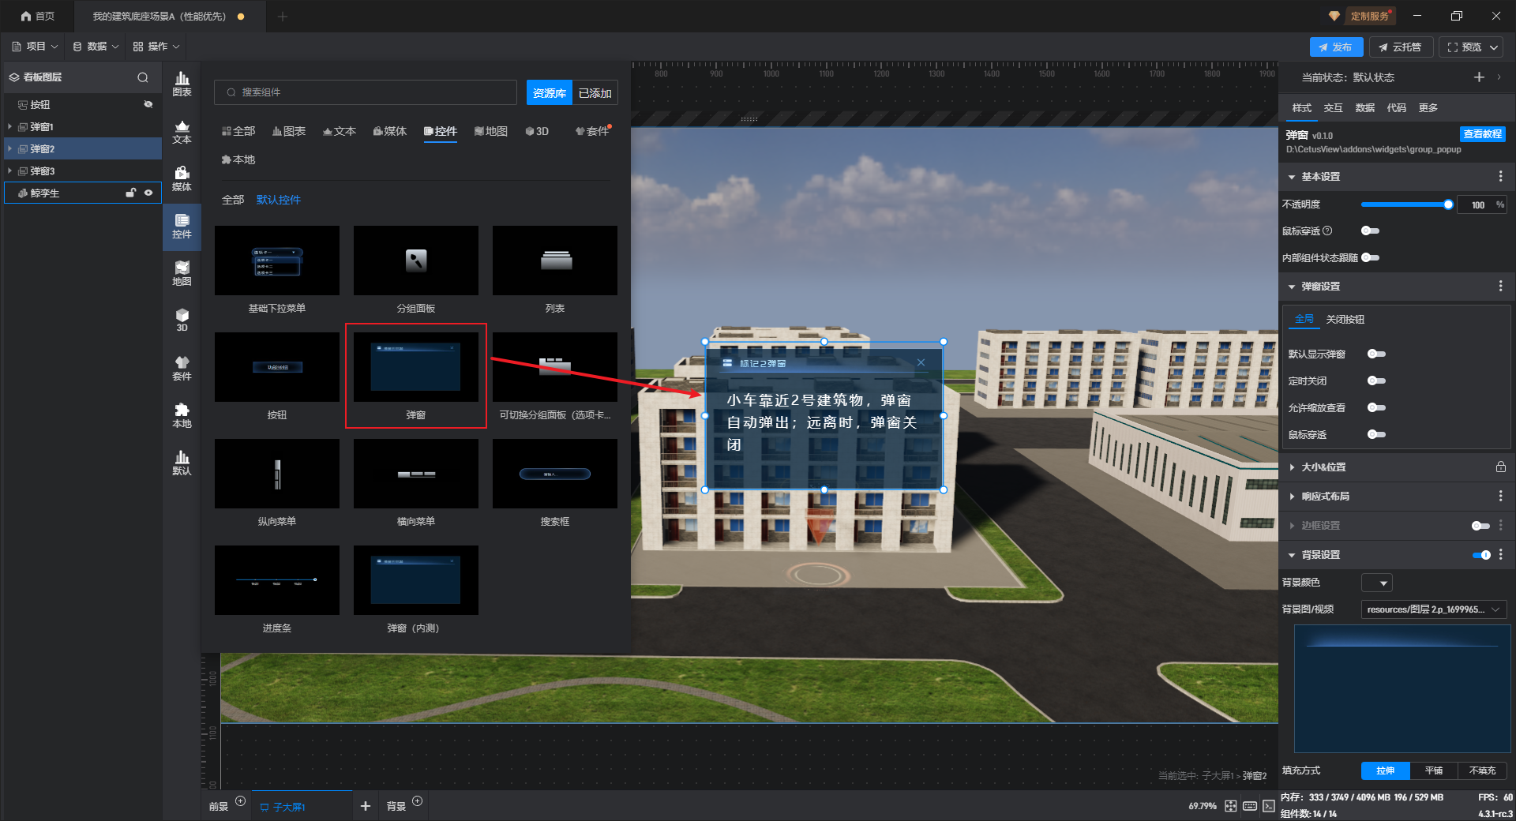Click the 不透明度 opacity slider handle
The width and height of the screenshot is (1516, 821).
(x=1448, y=205)
